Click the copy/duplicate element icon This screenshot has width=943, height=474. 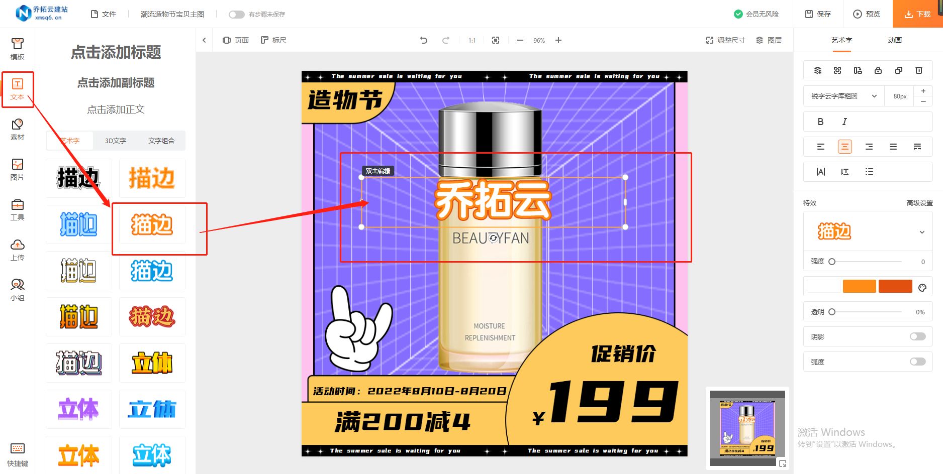coord(899,70)
